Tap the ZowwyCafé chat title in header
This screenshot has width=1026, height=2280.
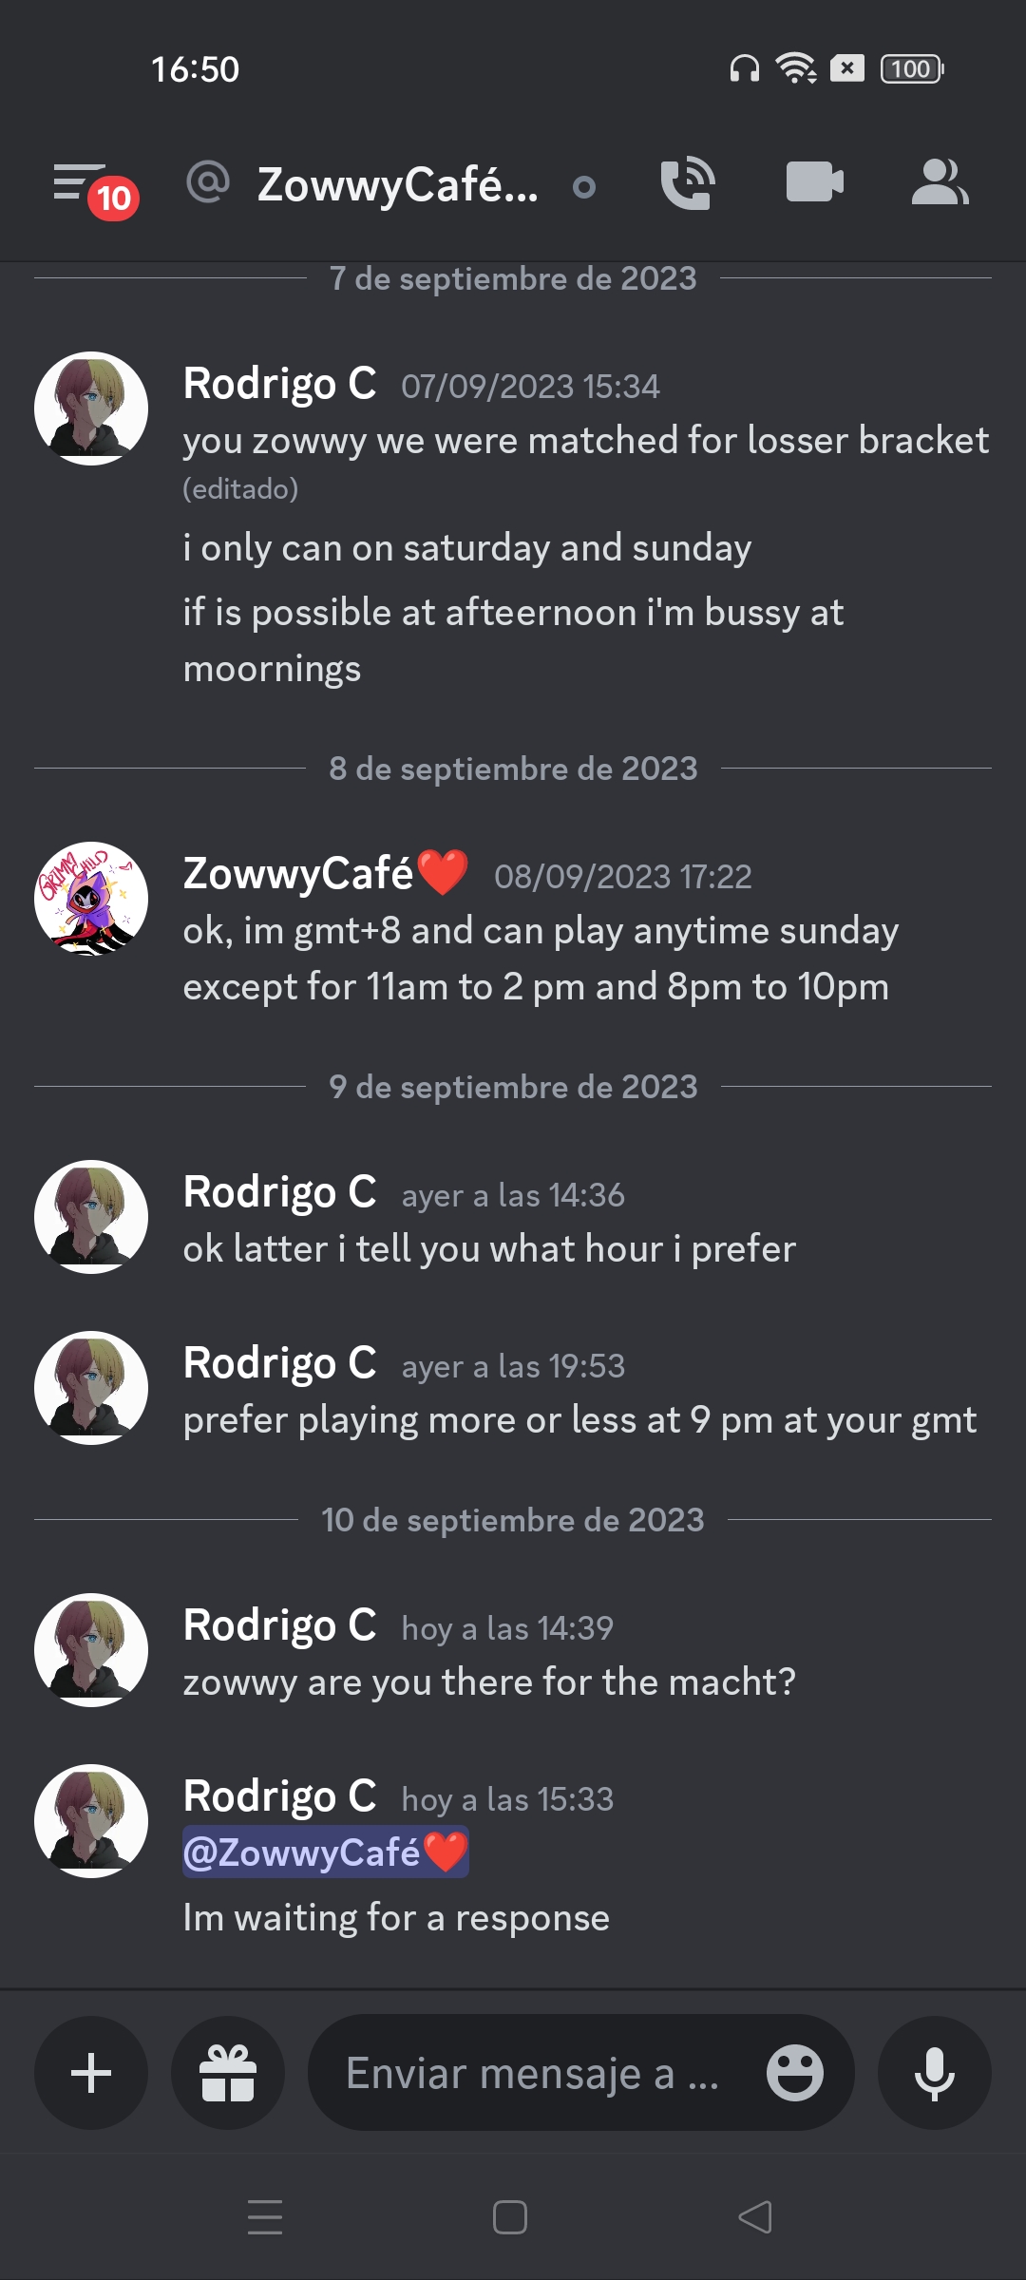tap(398, 184)
